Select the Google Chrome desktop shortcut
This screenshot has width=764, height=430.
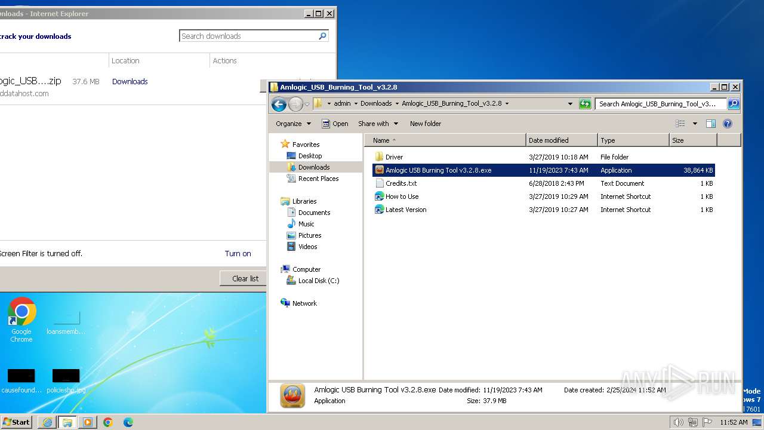point(21,320)
